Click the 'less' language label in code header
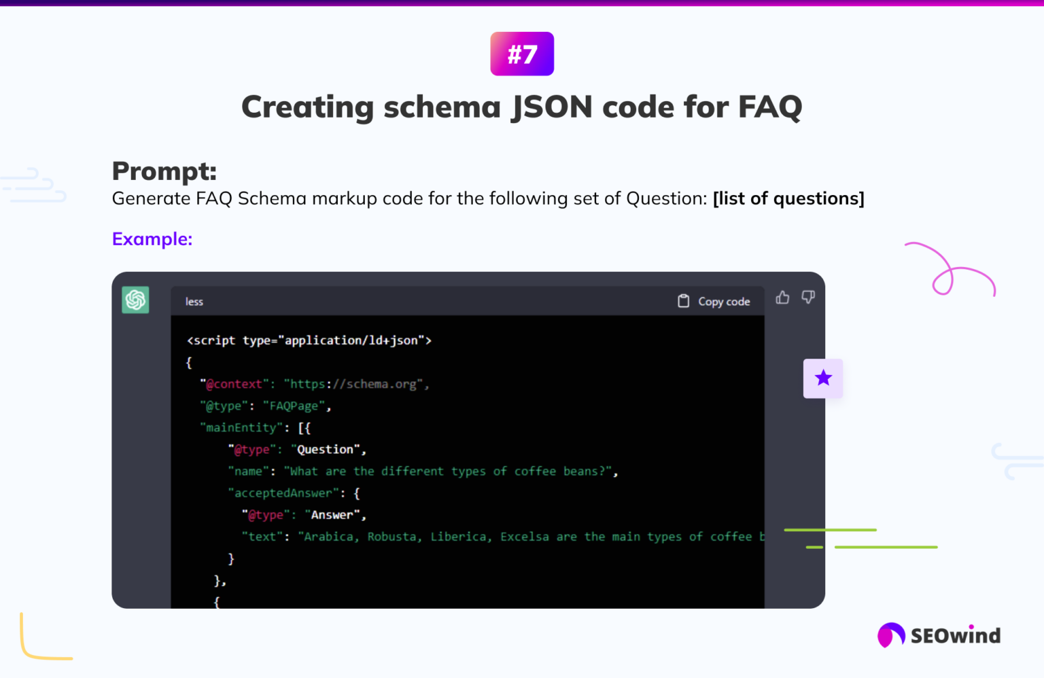Viewport: 1044px width, 678px height. click(194, 302)
